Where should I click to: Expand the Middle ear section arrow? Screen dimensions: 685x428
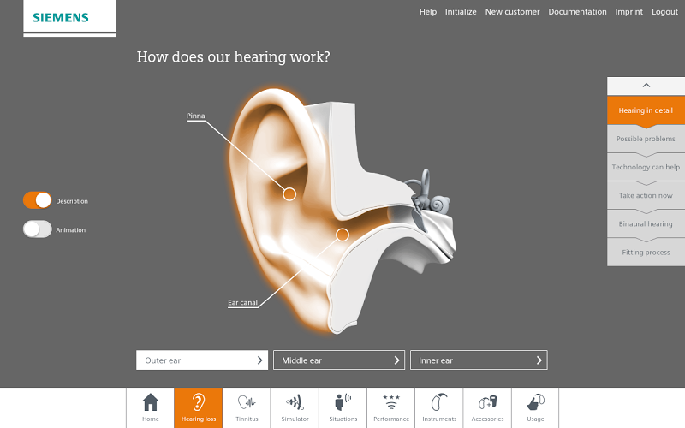(396, 360)
